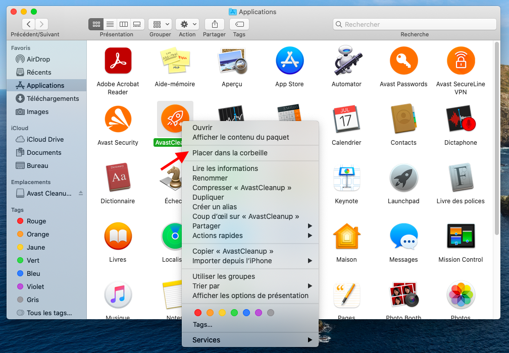
Task: Select the Messages app icon
Action: (x=403, y=237)
